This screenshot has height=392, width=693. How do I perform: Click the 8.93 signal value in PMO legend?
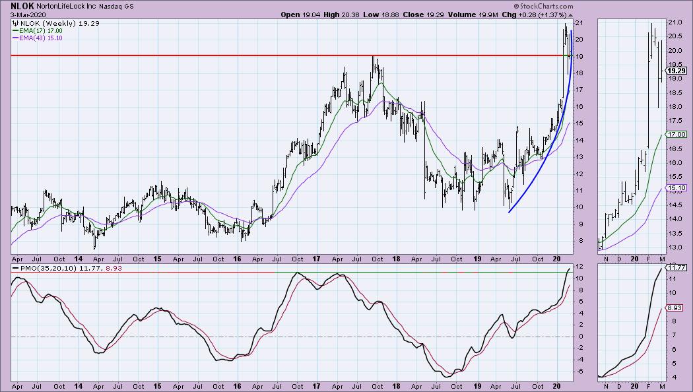click(x=114, y=268)
